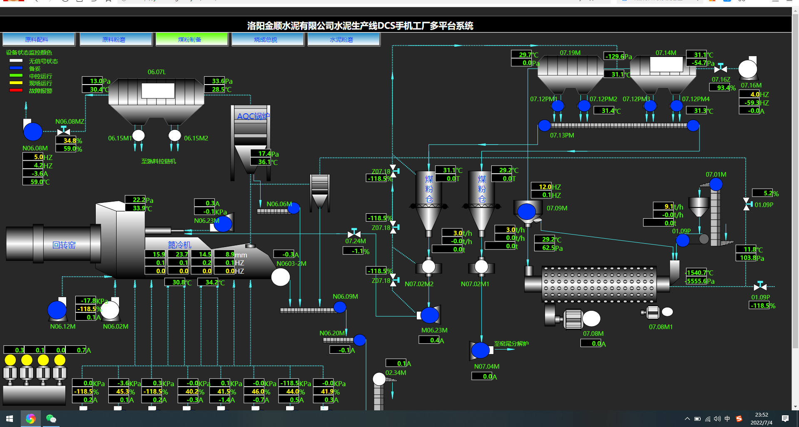Click the red 故障报警 legend swatch

16,90
